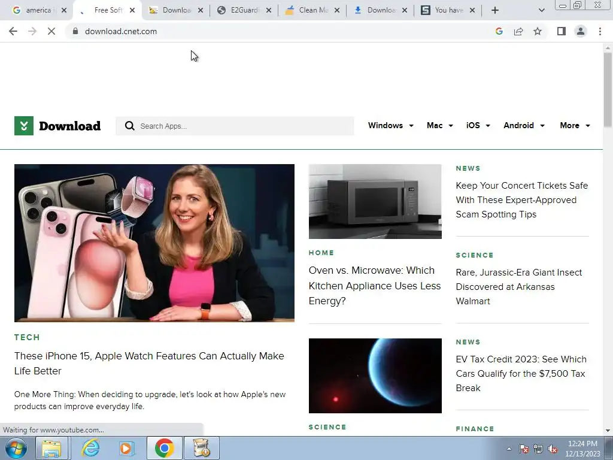Viewport: 613px width, 460px height.
Task: Share this page icon
Action: [518, 31]
